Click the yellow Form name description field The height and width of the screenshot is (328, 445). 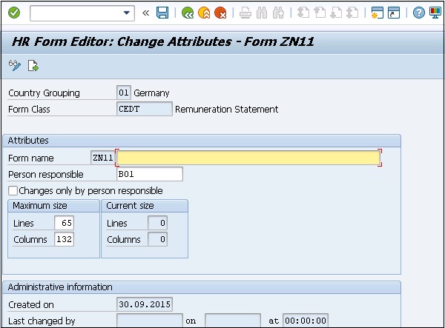coord(248,158)
